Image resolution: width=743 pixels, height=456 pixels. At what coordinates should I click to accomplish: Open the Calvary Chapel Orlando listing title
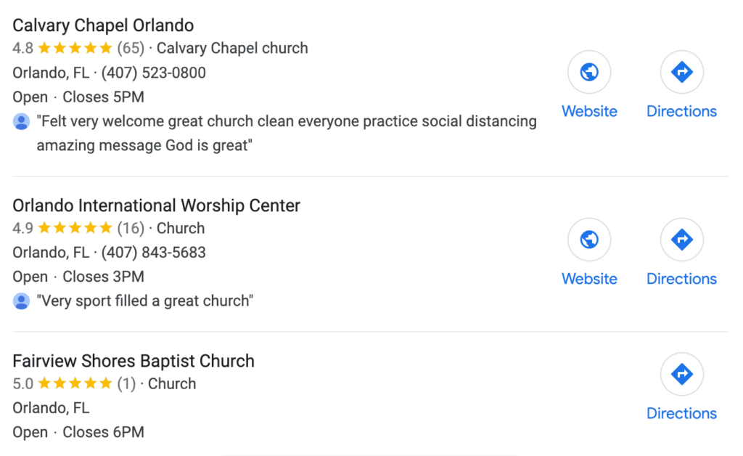coord(102,25)
